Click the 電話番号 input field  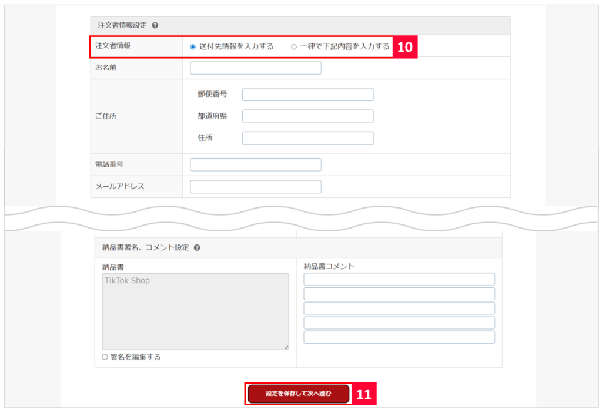coord(255,164)
